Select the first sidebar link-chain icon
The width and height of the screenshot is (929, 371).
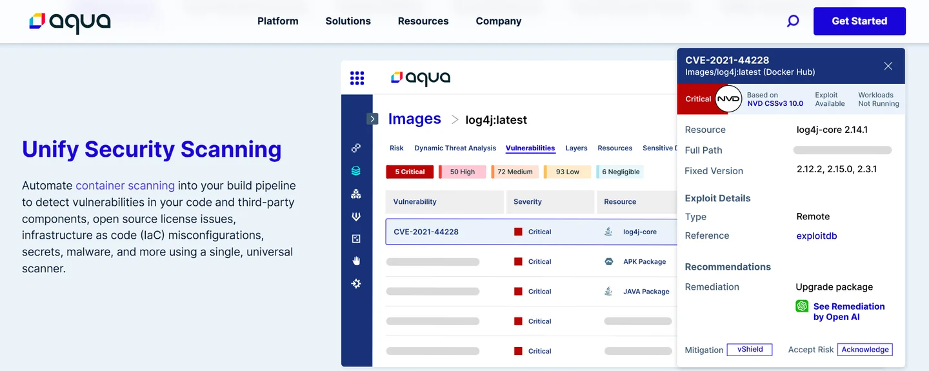356,148
